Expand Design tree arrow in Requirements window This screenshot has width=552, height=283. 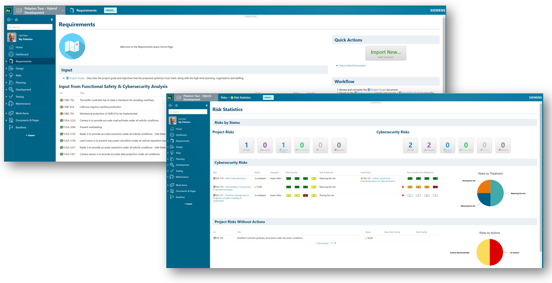pos(6,68)
